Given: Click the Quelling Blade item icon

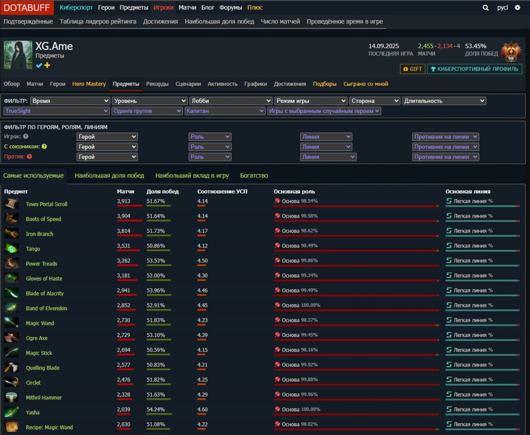Looking at the screenshot, I should (11, 367).
